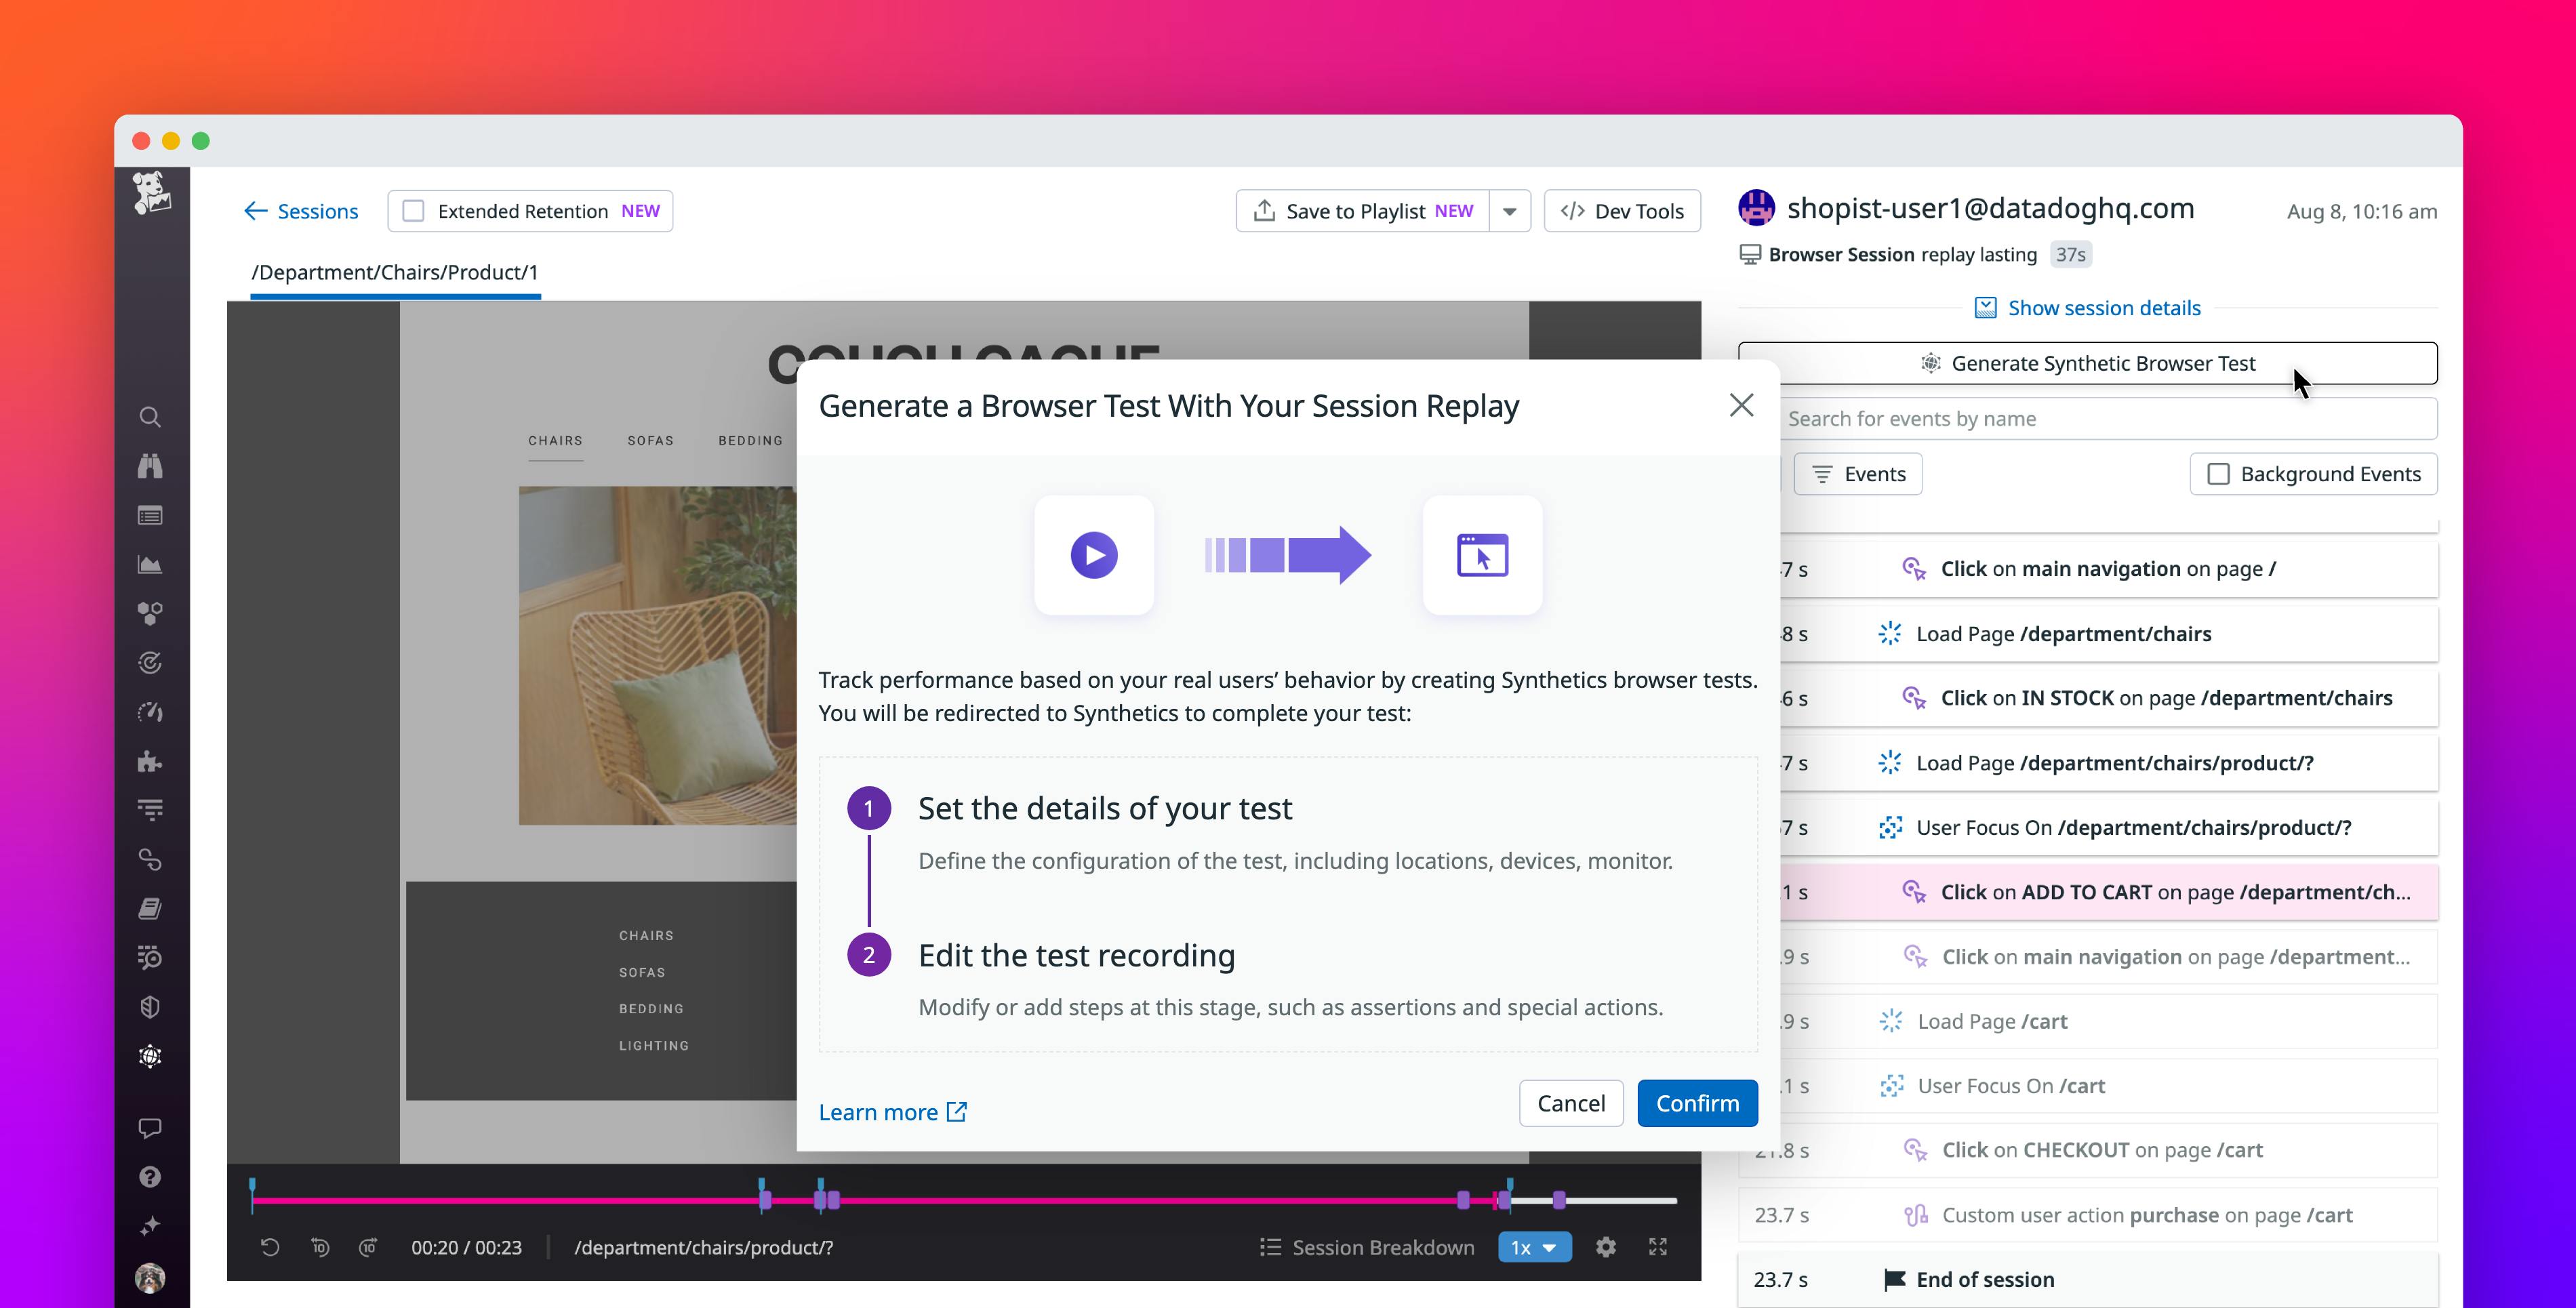2576x1308 pixels.
Task: Rewind replay 10 seconds
Action: pyautogui.click(x=320, y=1247)
